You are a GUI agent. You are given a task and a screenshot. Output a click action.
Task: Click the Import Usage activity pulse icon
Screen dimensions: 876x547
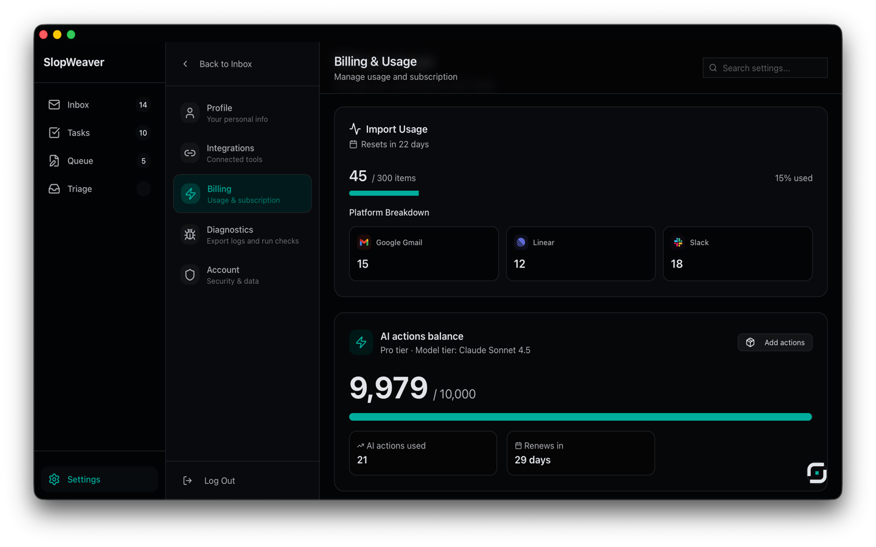pos(355,129)
